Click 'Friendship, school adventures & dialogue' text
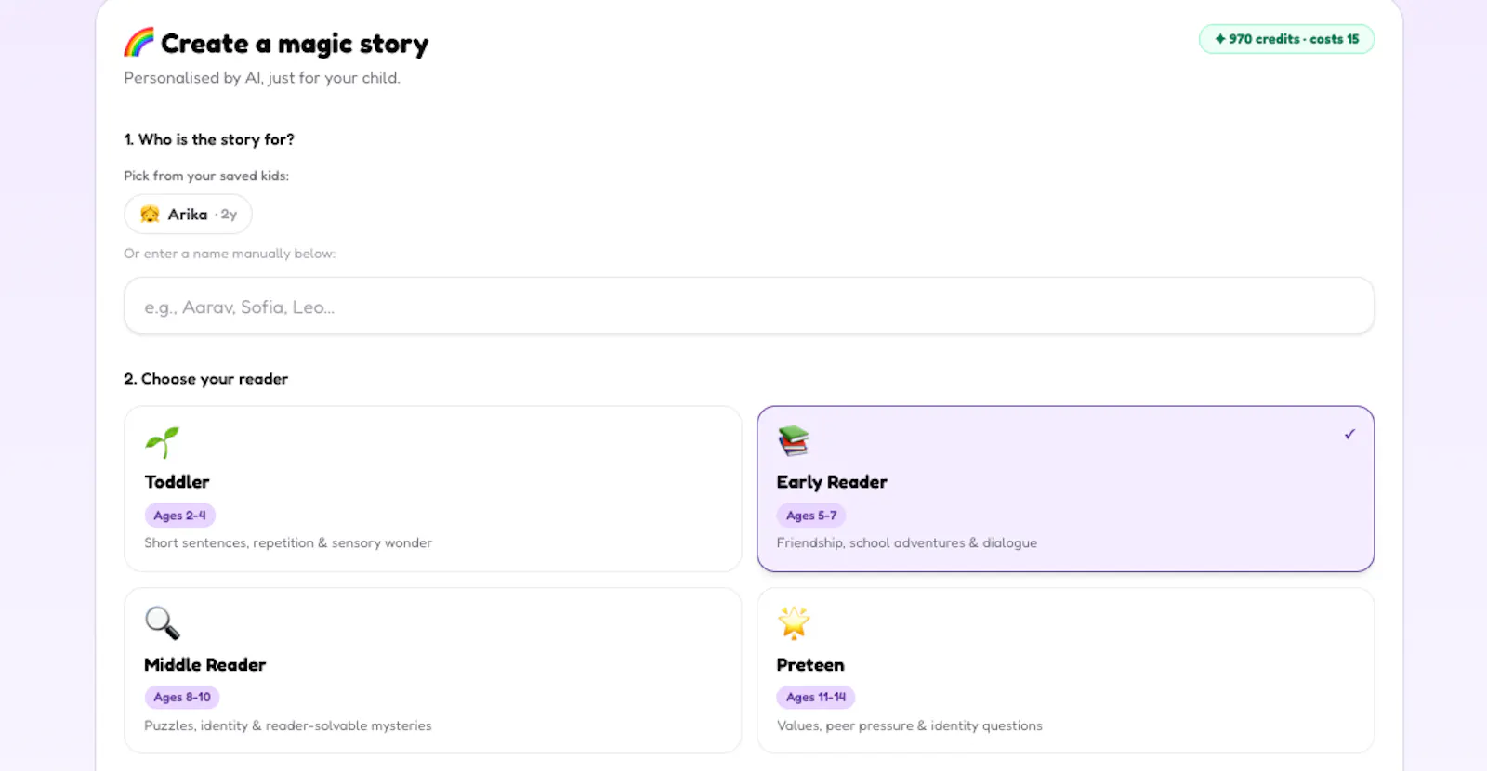This screenshot has height=771, width=1487. [907, 543]
